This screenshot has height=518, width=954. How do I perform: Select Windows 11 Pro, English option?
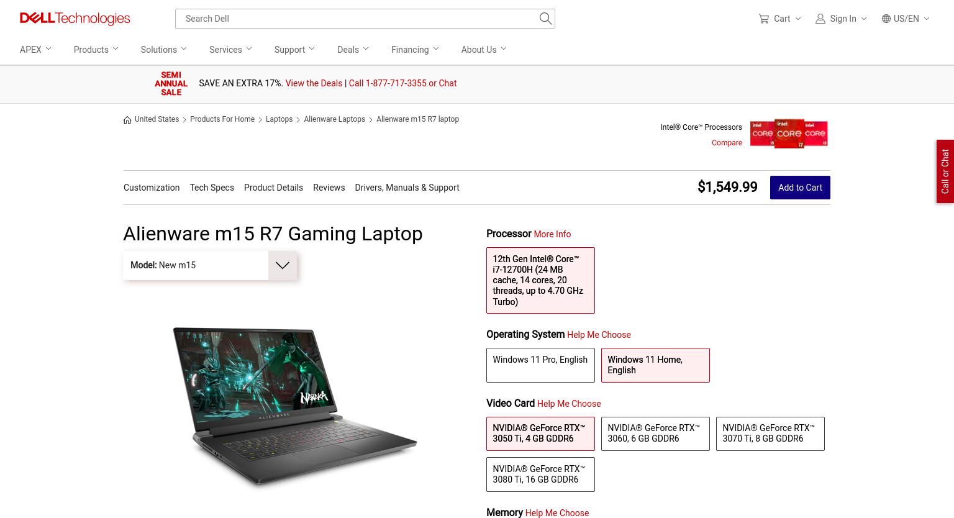[540, 365]
